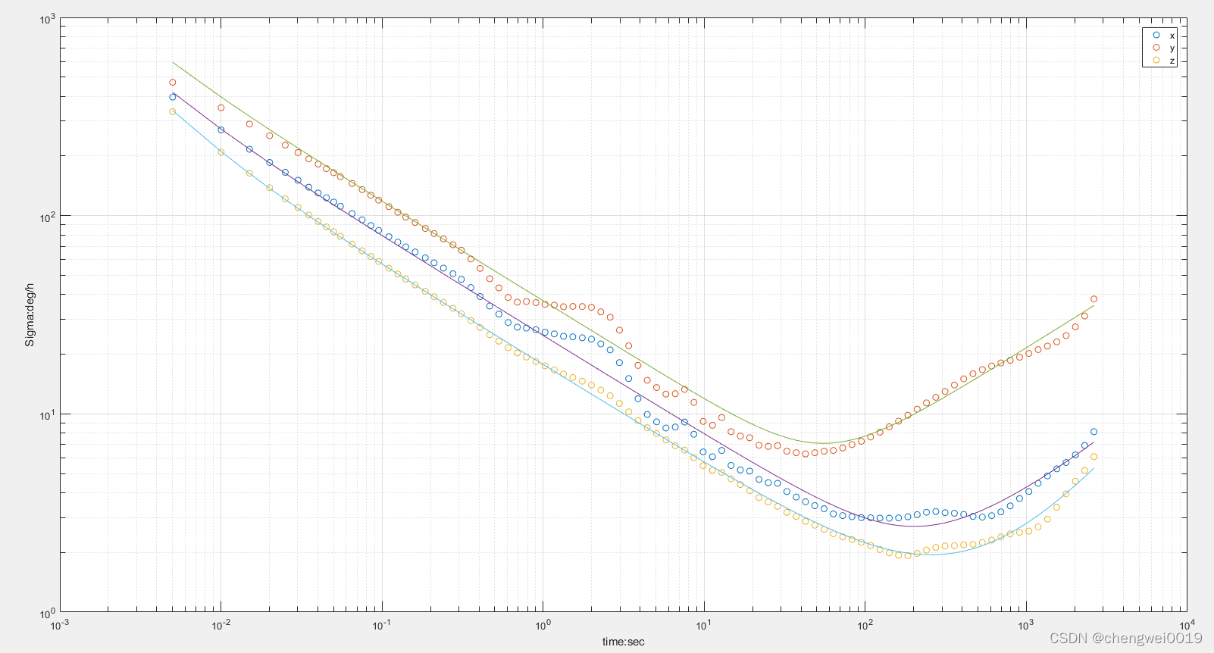Select the legend label "z"
Viewport: 1214px width, 653px height.
click(1172, 61)
